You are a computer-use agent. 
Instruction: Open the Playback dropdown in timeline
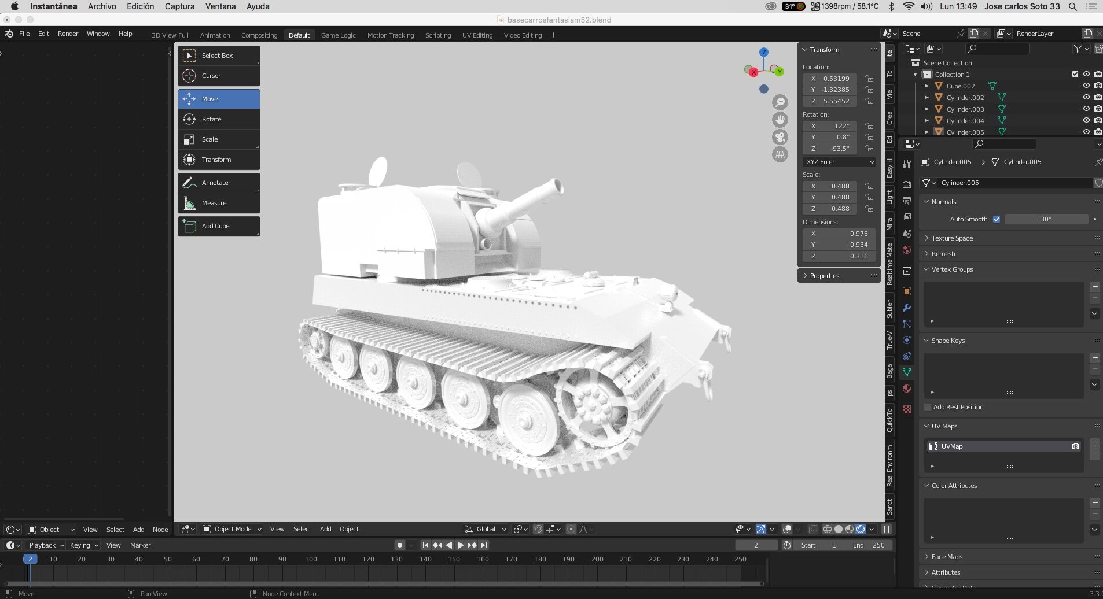pyautogui.click(x=46, y=545)
